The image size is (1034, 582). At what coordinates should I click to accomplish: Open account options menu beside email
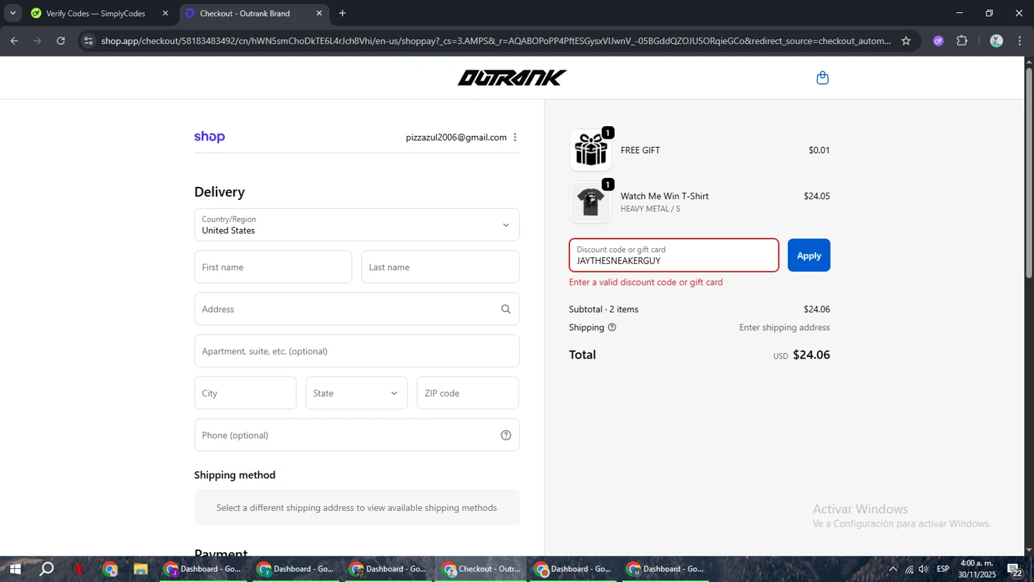pyautogui.click(x=515, y=137)
